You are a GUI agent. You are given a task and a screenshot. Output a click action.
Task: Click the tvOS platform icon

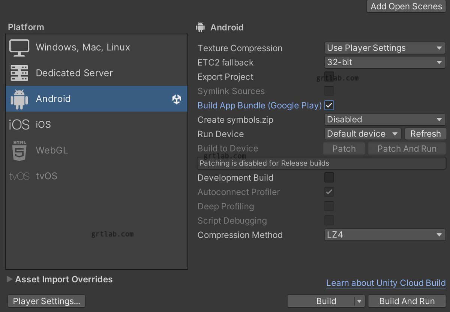[19, 176]
